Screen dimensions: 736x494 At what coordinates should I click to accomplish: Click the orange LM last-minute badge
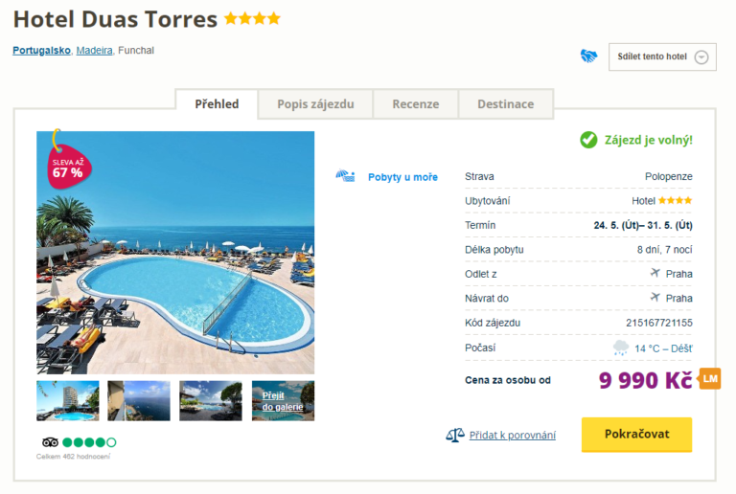pyautogui.click(x=710, y=379)
